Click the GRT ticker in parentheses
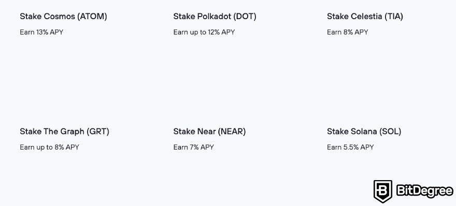Image resolution: width=456 pixels, height=206 pixels. tap(98, 131)
